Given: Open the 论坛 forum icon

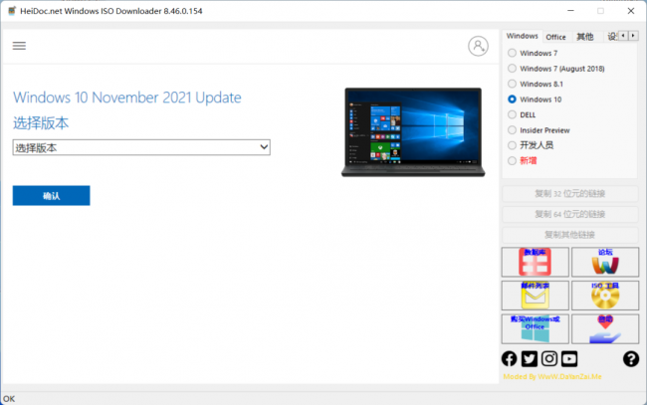Looking at the screenshot, I should [x=605, y=262].
